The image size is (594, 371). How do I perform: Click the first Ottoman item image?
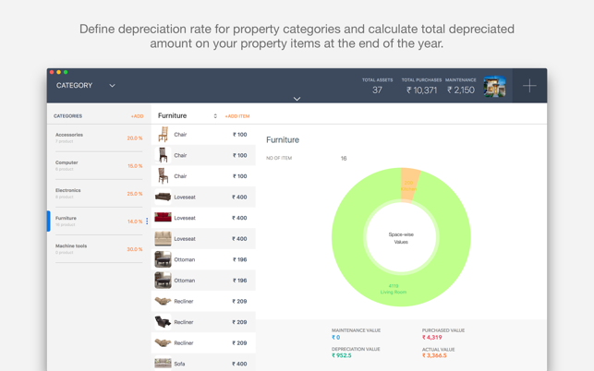(x=163, y=259)
